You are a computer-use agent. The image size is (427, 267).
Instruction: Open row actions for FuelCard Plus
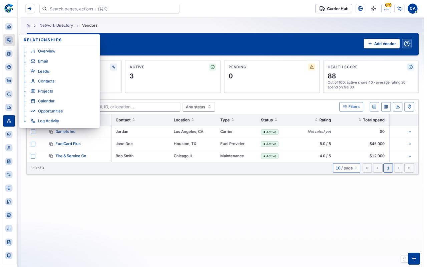pos(409,144)
